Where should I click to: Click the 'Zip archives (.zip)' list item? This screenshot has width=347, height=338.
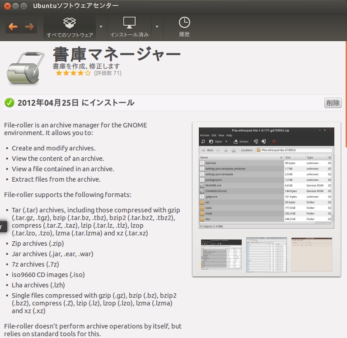click(38, 244)
